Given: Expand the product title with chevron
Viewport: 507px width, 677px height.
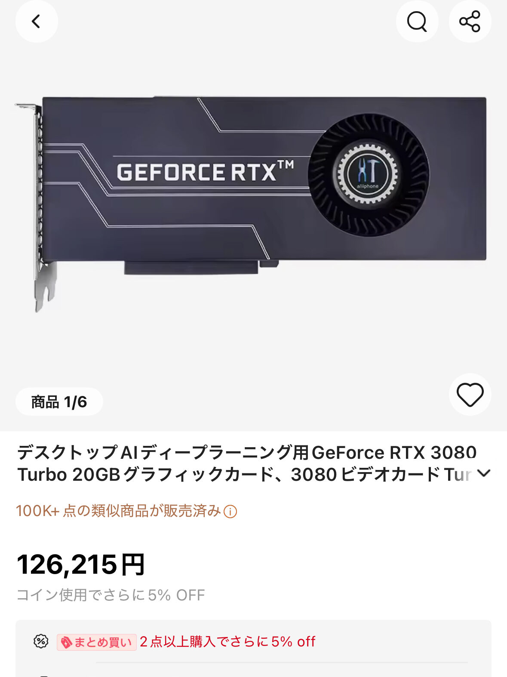Looking at the screenshot, I should pos(484,473).
